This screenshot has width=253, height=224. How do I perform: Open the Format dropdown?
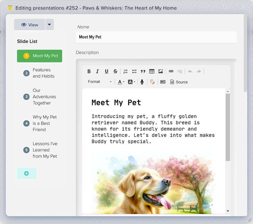point(100,82)
